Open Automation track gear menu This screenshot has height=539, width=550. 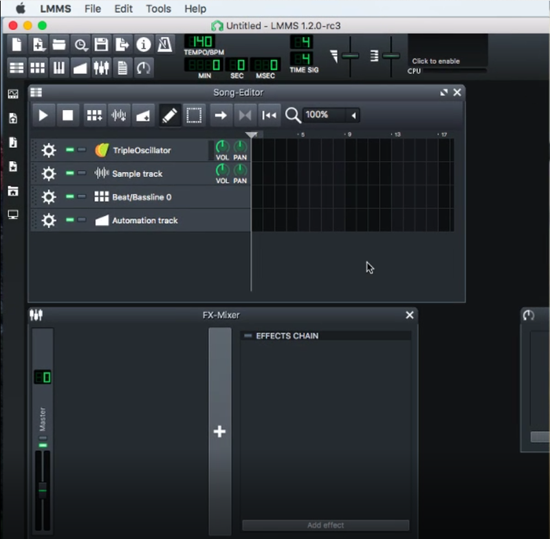click(x=49, y=220)
